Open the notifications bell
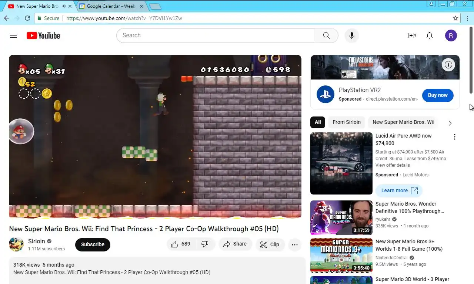474x284 pixels. pyautogui.click(x=430, y=35)
